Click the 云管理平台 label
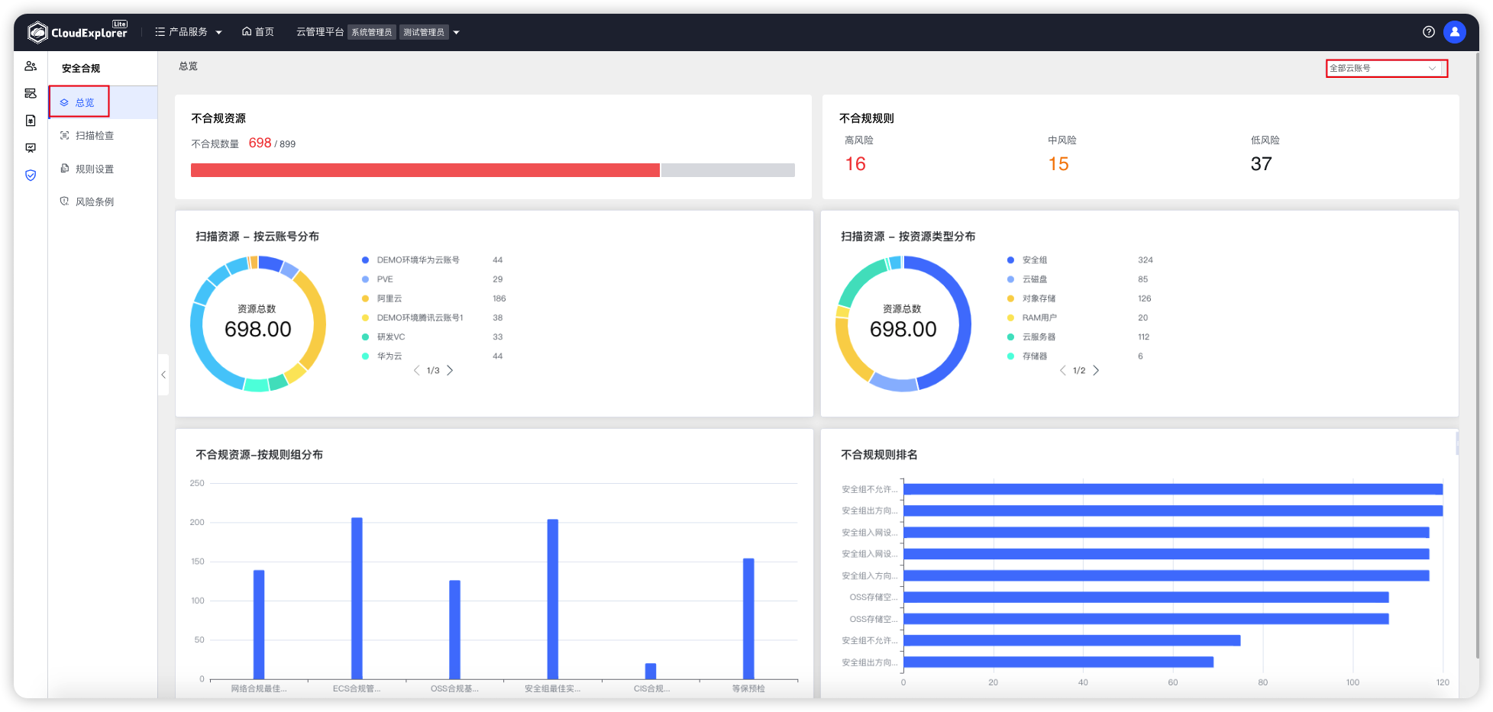This screenshot has height=712, width=1493. pos(320,32)
